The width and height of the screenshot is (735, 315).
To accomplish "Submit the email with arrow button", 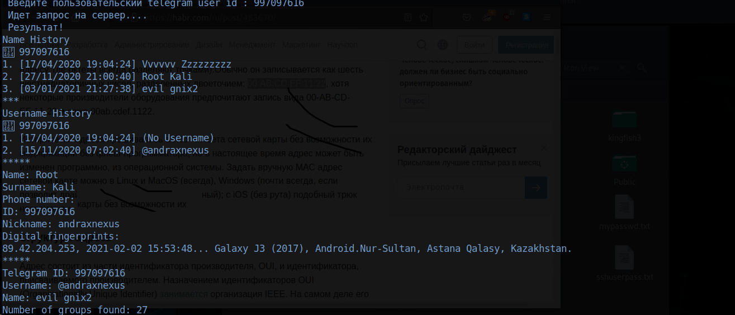I will [x=536, y=188].
